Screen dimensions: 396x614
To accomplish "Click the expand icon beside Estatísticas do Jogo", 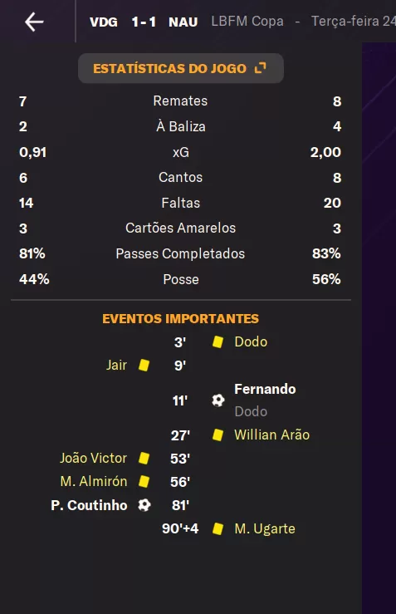I will (260, 68).
